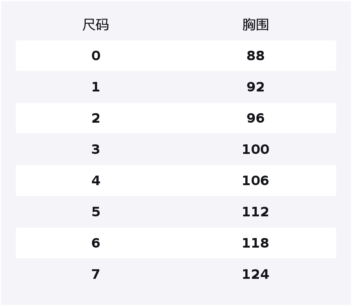This screenshot has width=352, height=306.
Task: Click the blank middle of the size 4 row
Action: click(x=175, y=181)
